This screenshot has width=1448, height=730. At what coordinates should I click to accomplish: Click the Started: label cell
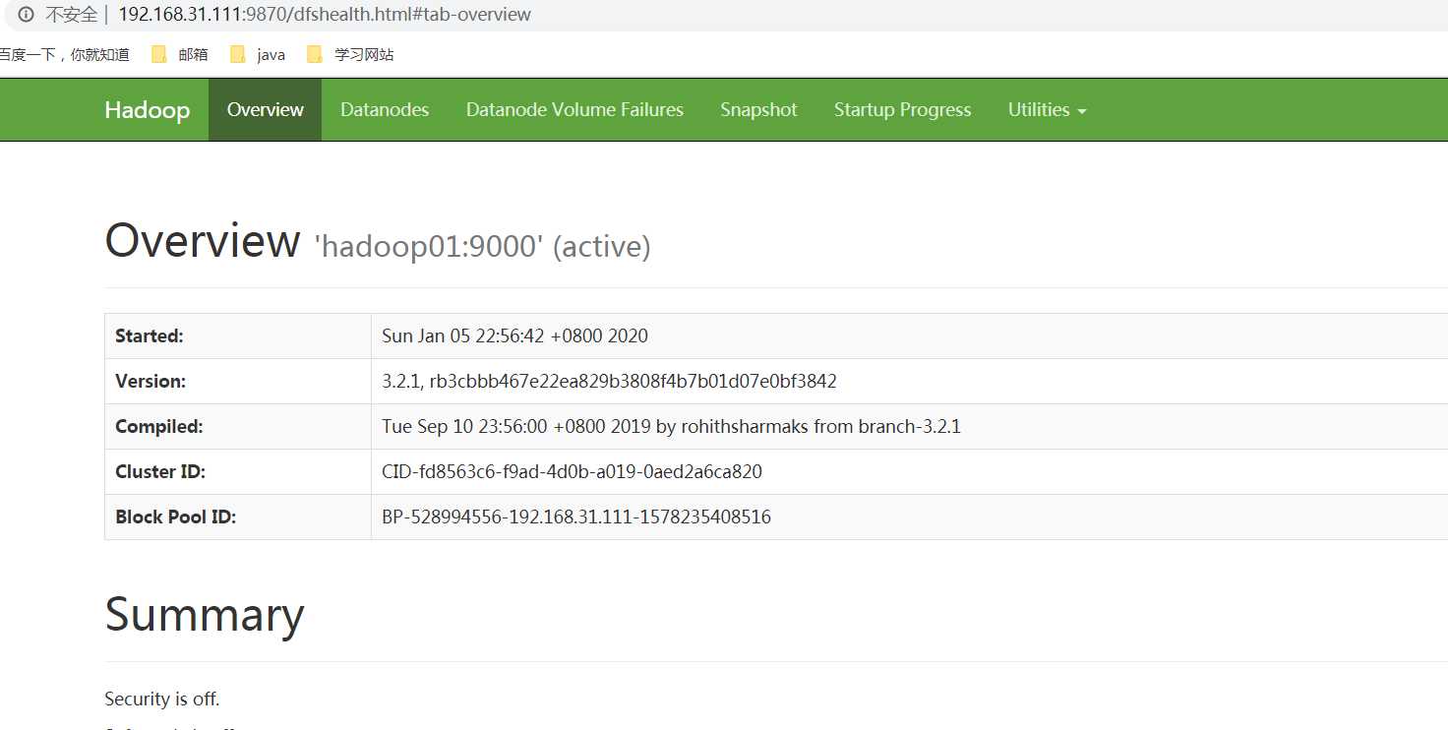238,336
